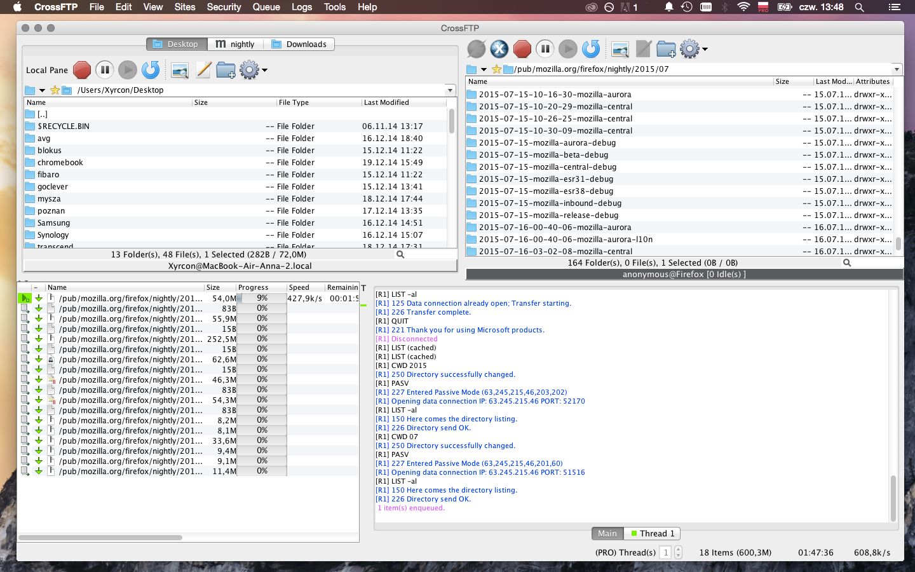Viewport: 915px width, 572px height.
Task: Click the Connect globe icon in the remote toolbar
Action: 477,49
